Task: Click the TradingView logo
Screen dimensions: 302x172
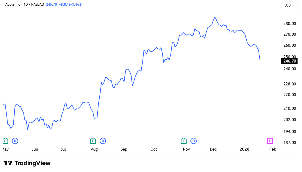Action: coord(27,163)
